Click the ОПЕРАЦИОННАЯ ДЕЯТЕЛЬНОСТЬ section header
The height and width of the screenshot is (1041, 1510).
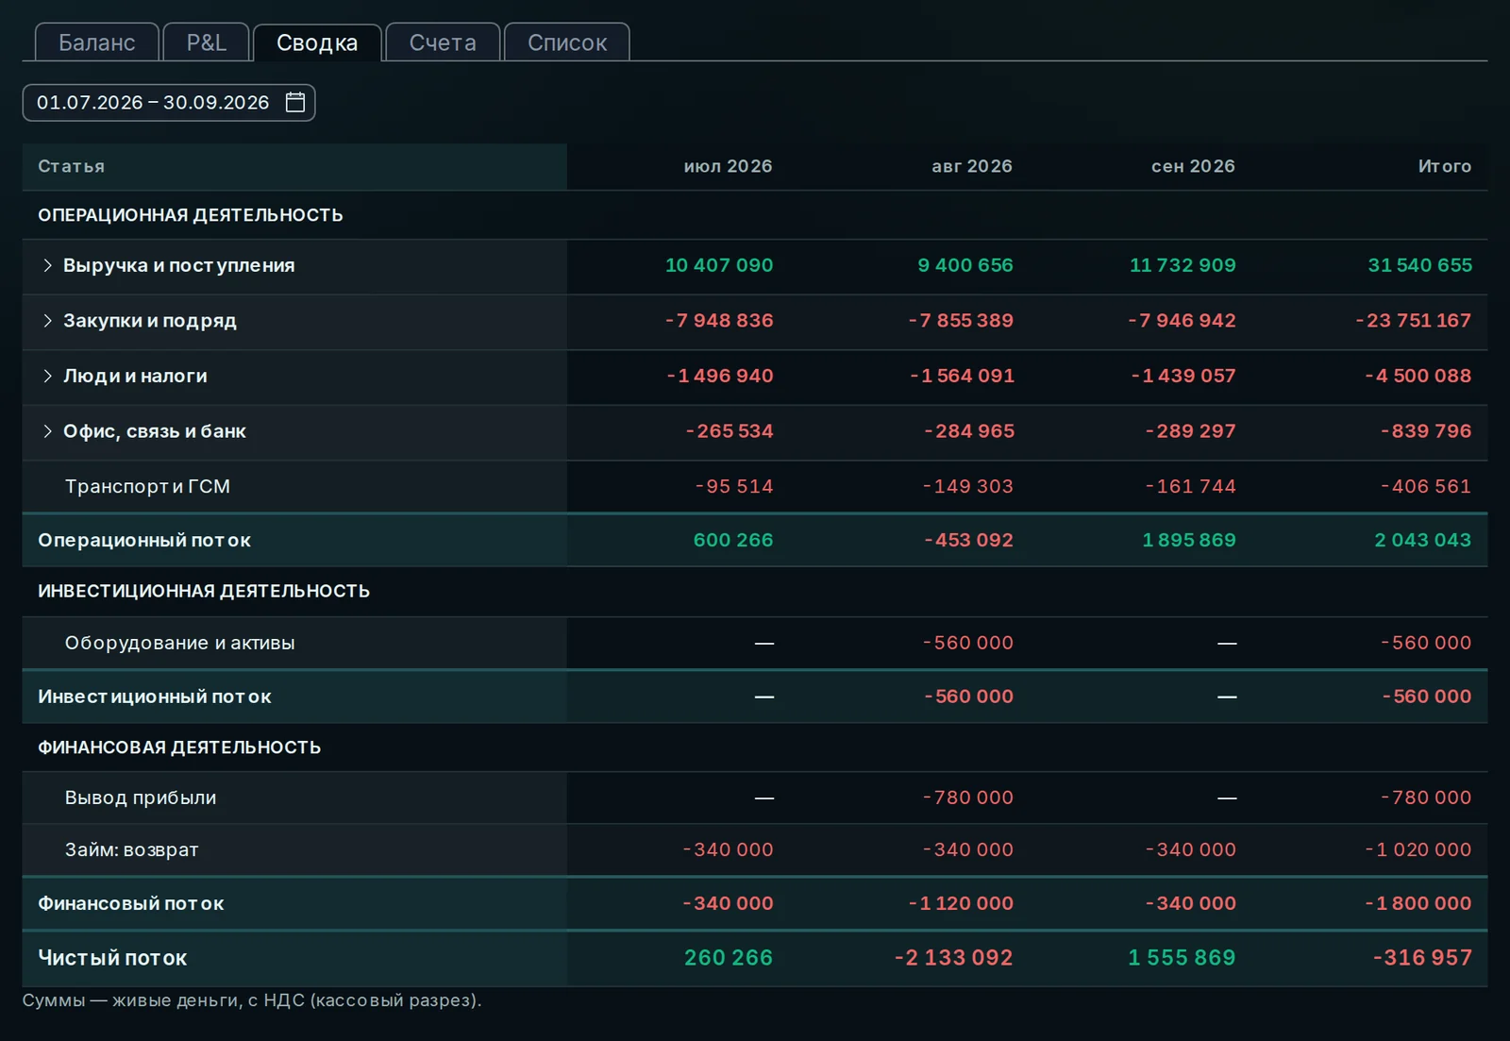(x=191, y=215)
